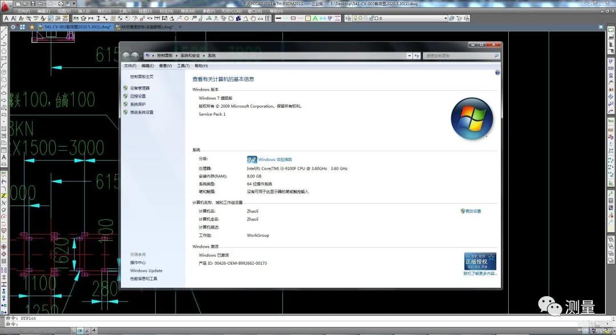The width and height of the screenshot is (616, 335).
Task: Switch to 541-CV-003 drawing tab
Action: [75, 27]
